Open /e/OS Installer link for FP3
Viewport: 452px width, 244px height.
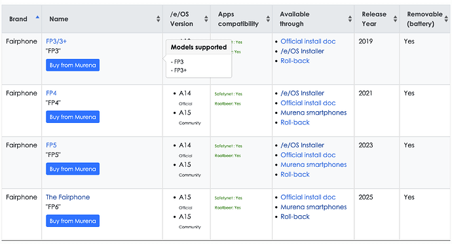(x=302, y=51)
